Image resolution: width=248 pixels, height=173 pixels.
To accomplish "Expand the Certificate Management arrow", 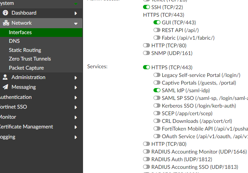I will [76, 127].
